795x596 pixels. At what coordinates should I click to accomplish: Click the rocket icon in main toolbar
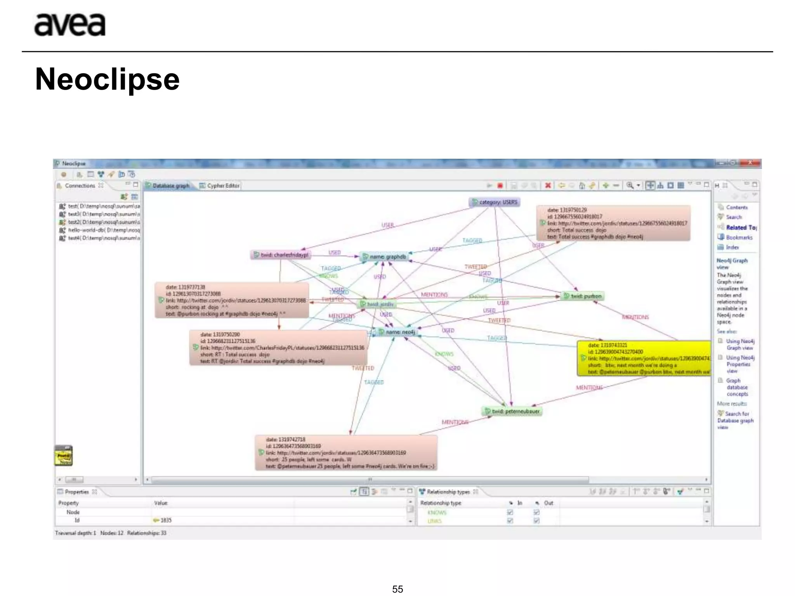coord(111,175)
